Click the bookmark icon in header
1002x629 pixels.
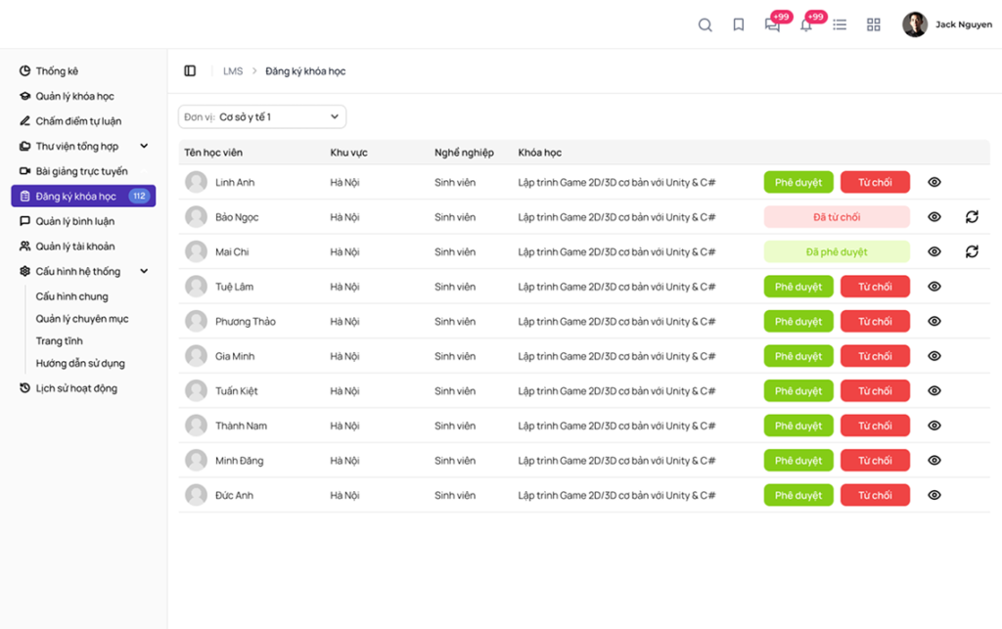click(739, 25)
